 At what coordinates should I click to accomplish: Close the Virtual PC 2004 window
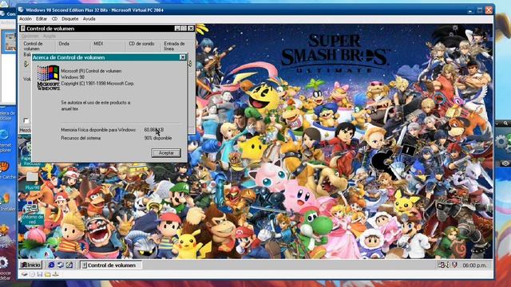(489, 10)
